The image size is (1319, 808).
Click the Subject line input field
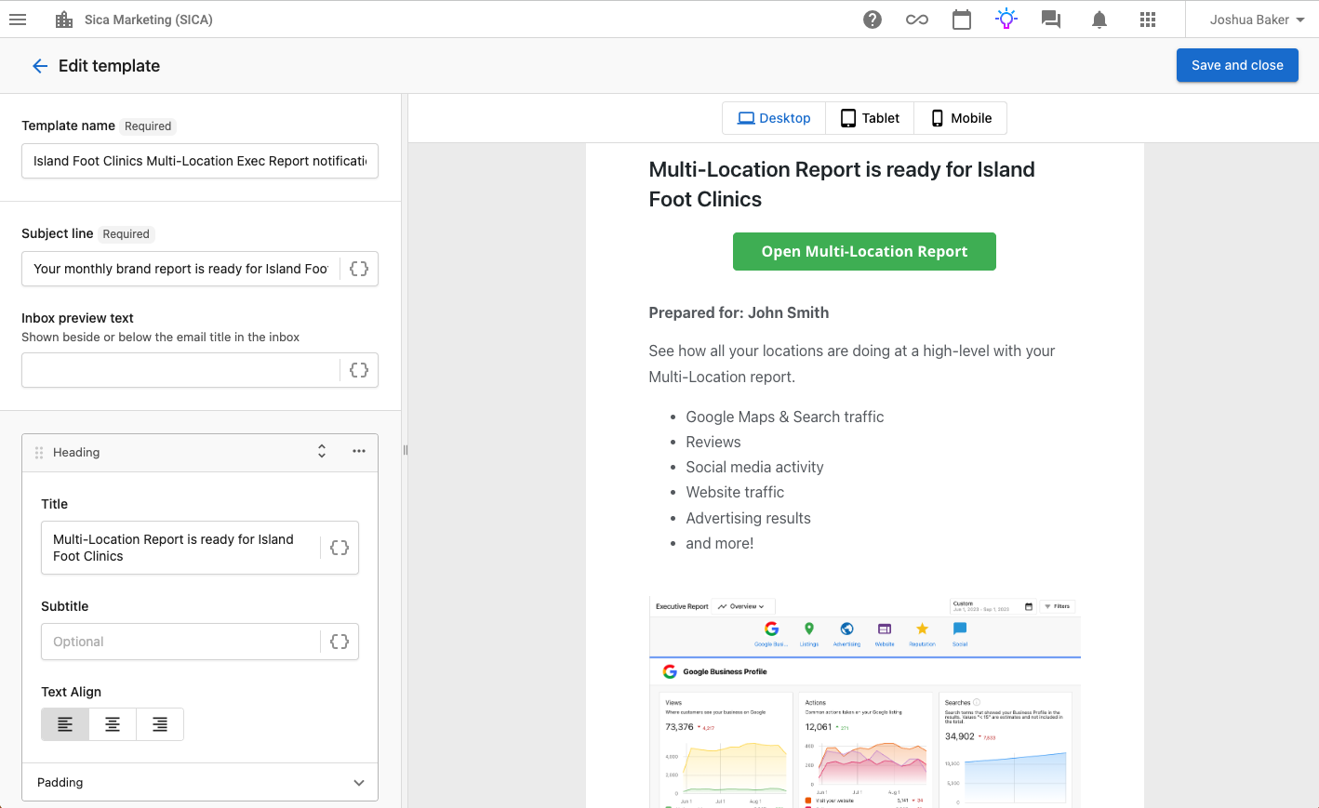(181, 269)
